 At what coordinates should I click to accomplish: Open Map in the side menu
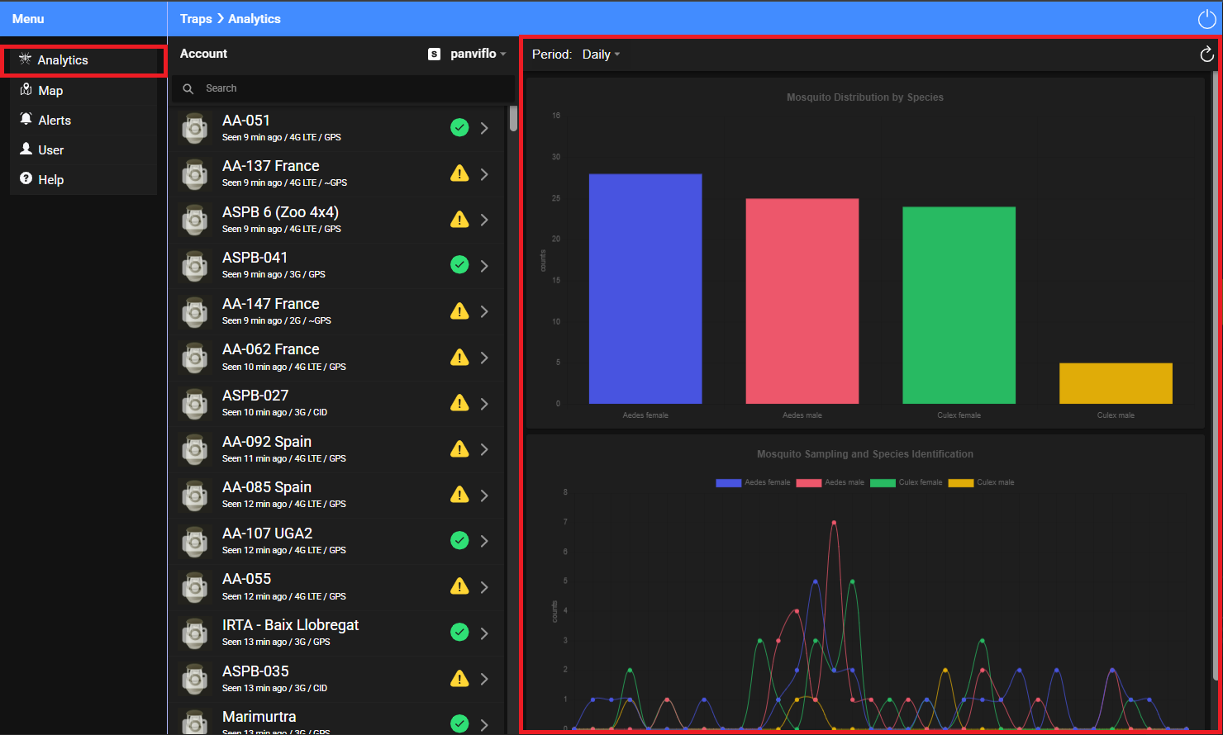pyautogui.click(x=83, y=91)
